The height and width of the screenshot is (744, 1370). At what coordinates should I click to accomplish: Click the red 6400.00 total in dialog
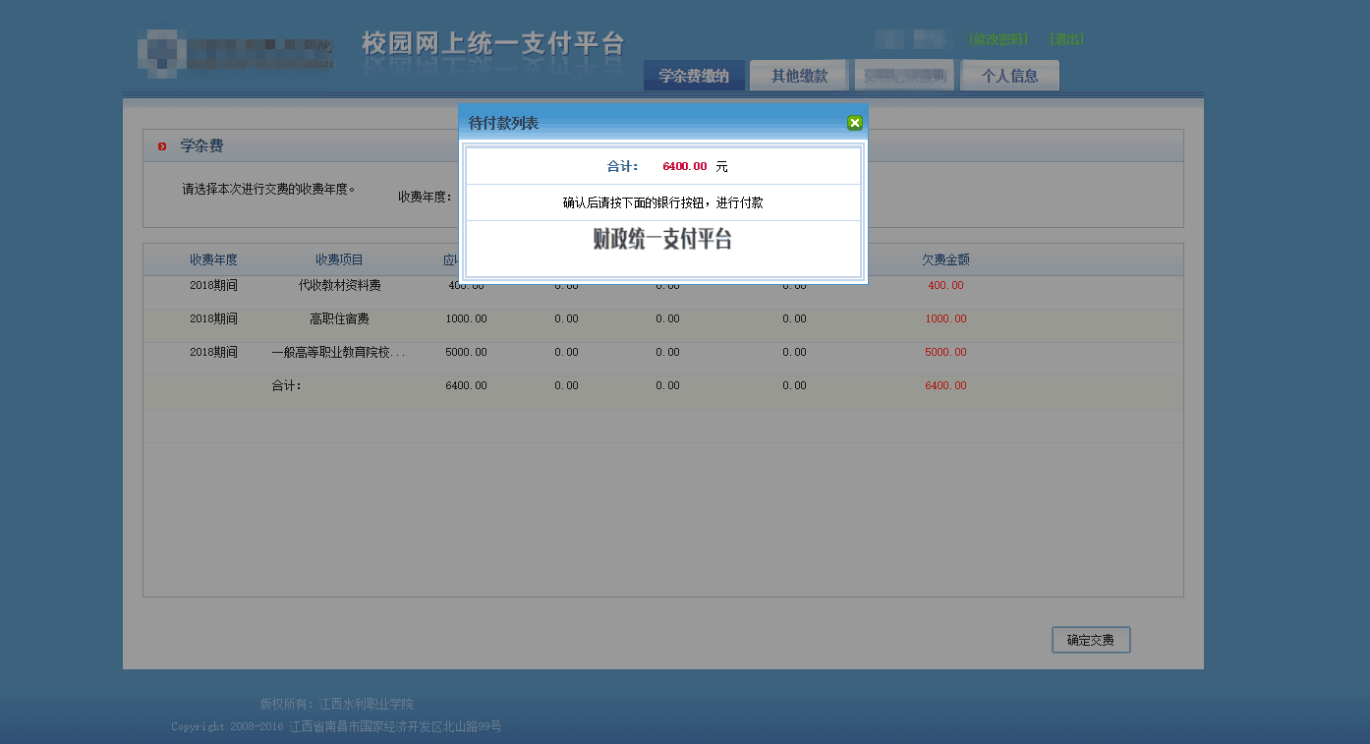(x=685, y=167)
